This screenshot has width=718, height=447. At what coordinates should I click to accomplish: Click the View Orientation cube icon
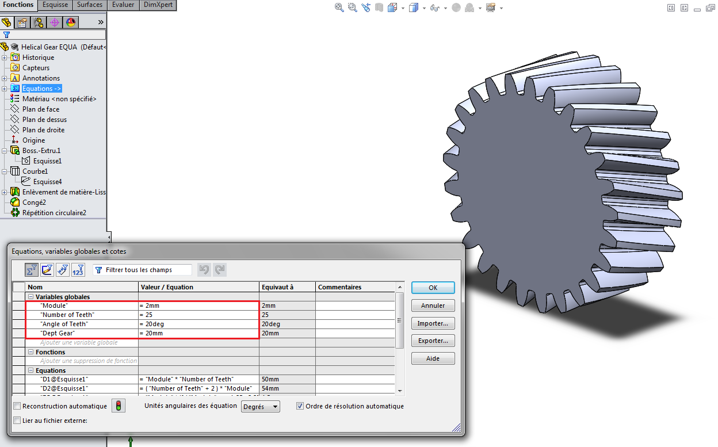392,7
